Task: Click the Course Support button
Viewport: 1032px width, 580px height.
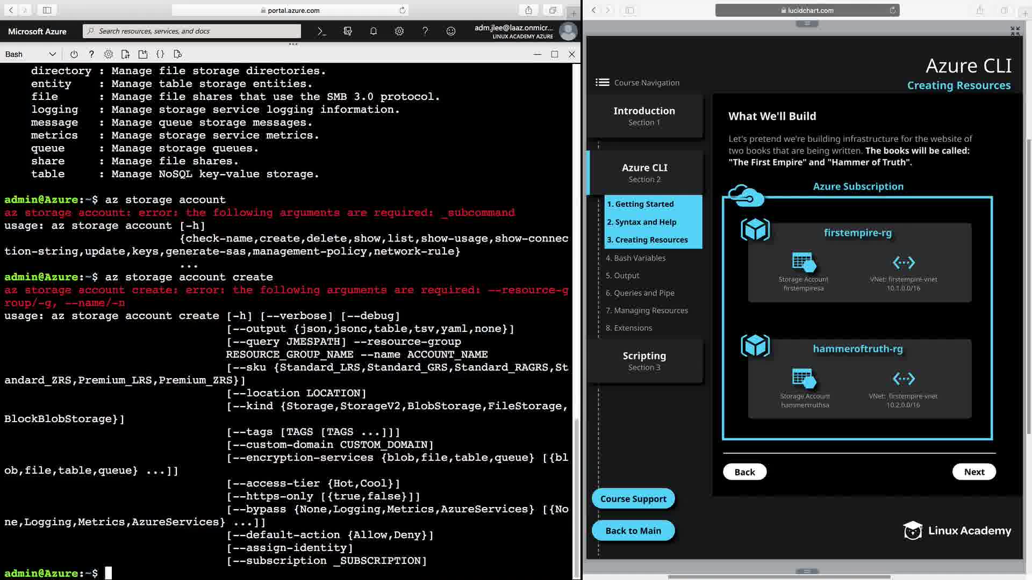Action: tap(633, 498)
